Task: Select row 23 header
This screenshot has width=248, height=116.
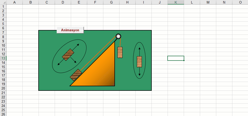Action: point(3,101)
